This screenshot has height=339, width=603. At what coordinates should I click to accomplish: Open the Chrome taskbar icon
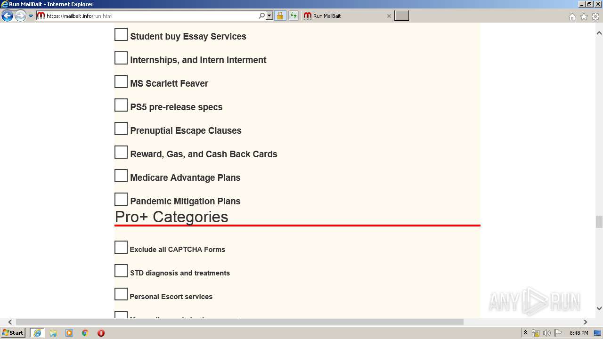coord(85,333)
